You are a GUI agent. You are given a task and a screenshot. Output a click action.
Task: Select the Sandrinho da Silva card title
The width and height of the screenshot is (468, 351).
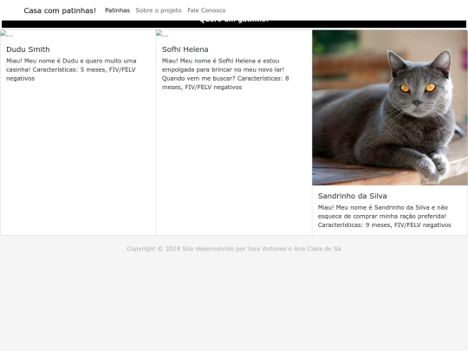click(352, 196)
